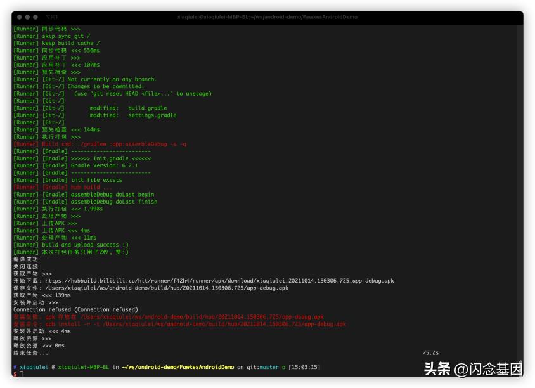Click the terminal window title text
The image size is (535, 388).
pos(267,17)
